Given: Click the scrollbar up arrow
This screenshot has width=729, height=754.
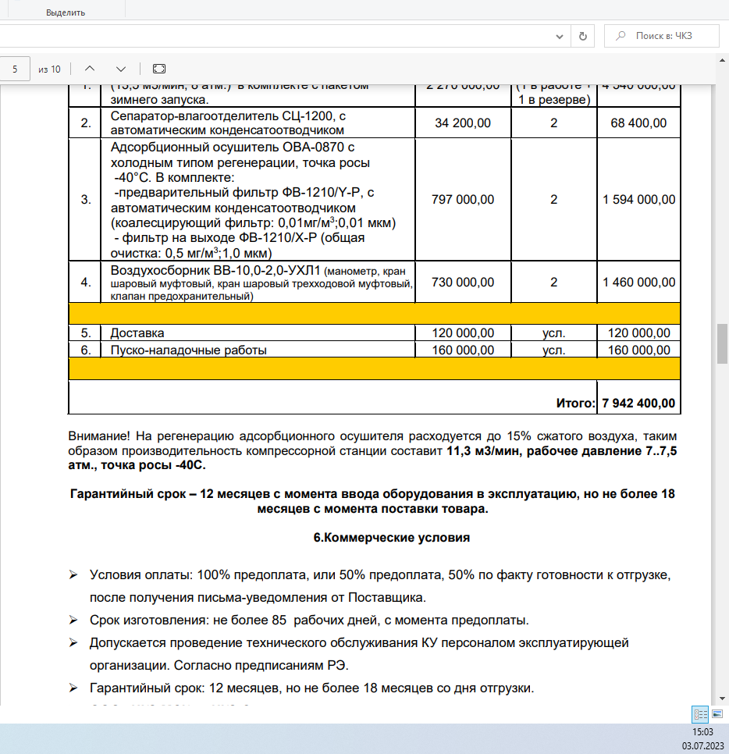Looking at the screenshot, I should click(722, 61).
